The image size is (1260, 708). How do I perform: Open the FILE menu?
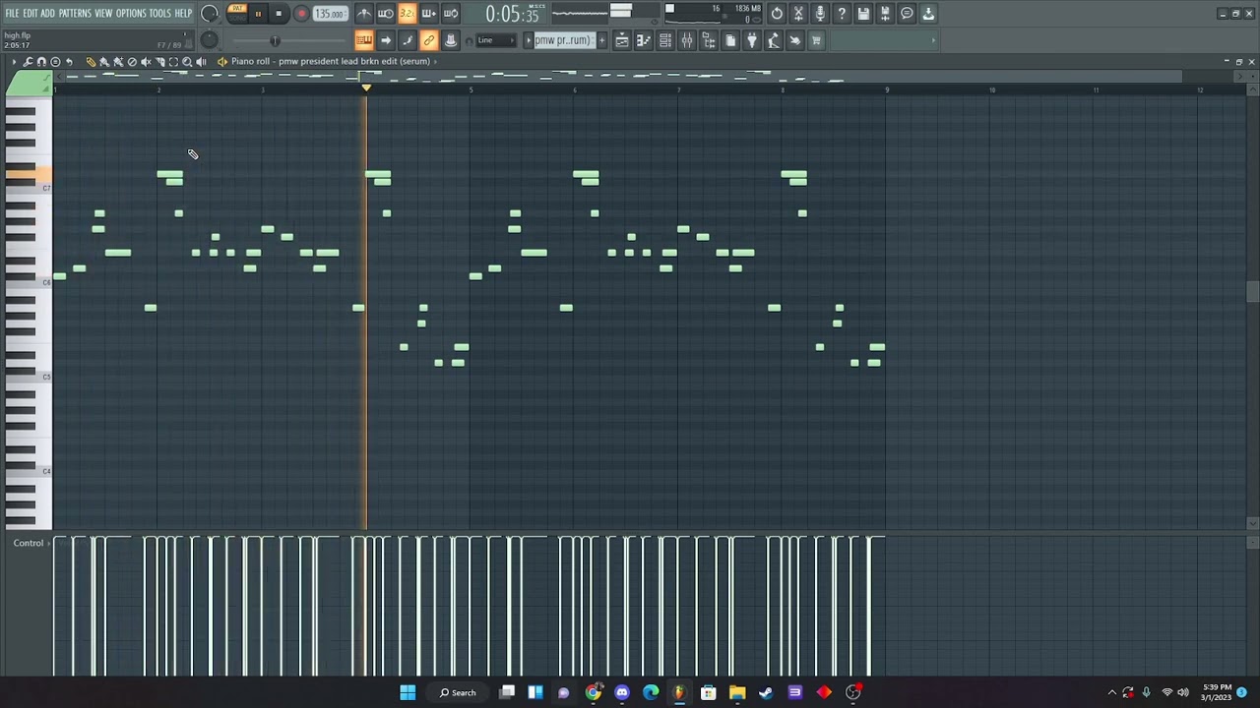pos(12,14)
